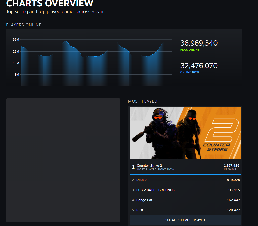Open the Bongo Cat entry
Image resolution: width=258 pixels, height=226 pixels.
(x=144, y=200)
